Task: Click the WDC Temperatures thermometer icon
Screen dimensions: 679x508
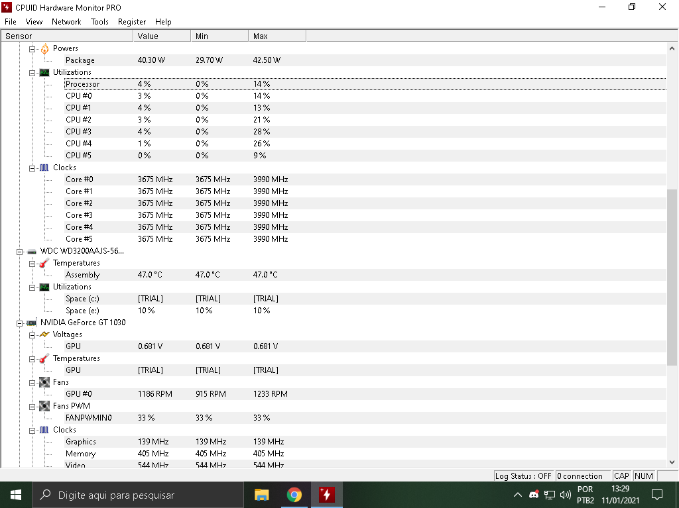Action: (44, 263)
